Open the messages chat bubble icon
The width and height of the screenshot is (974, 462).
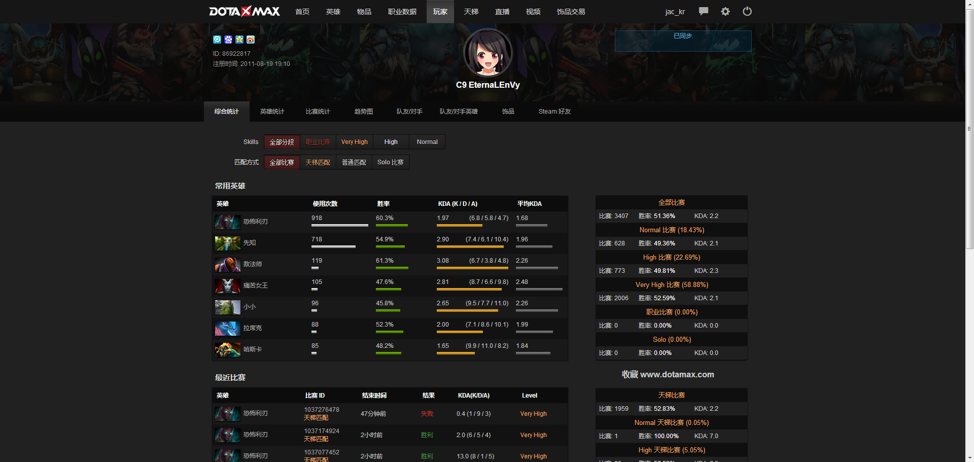703,11
